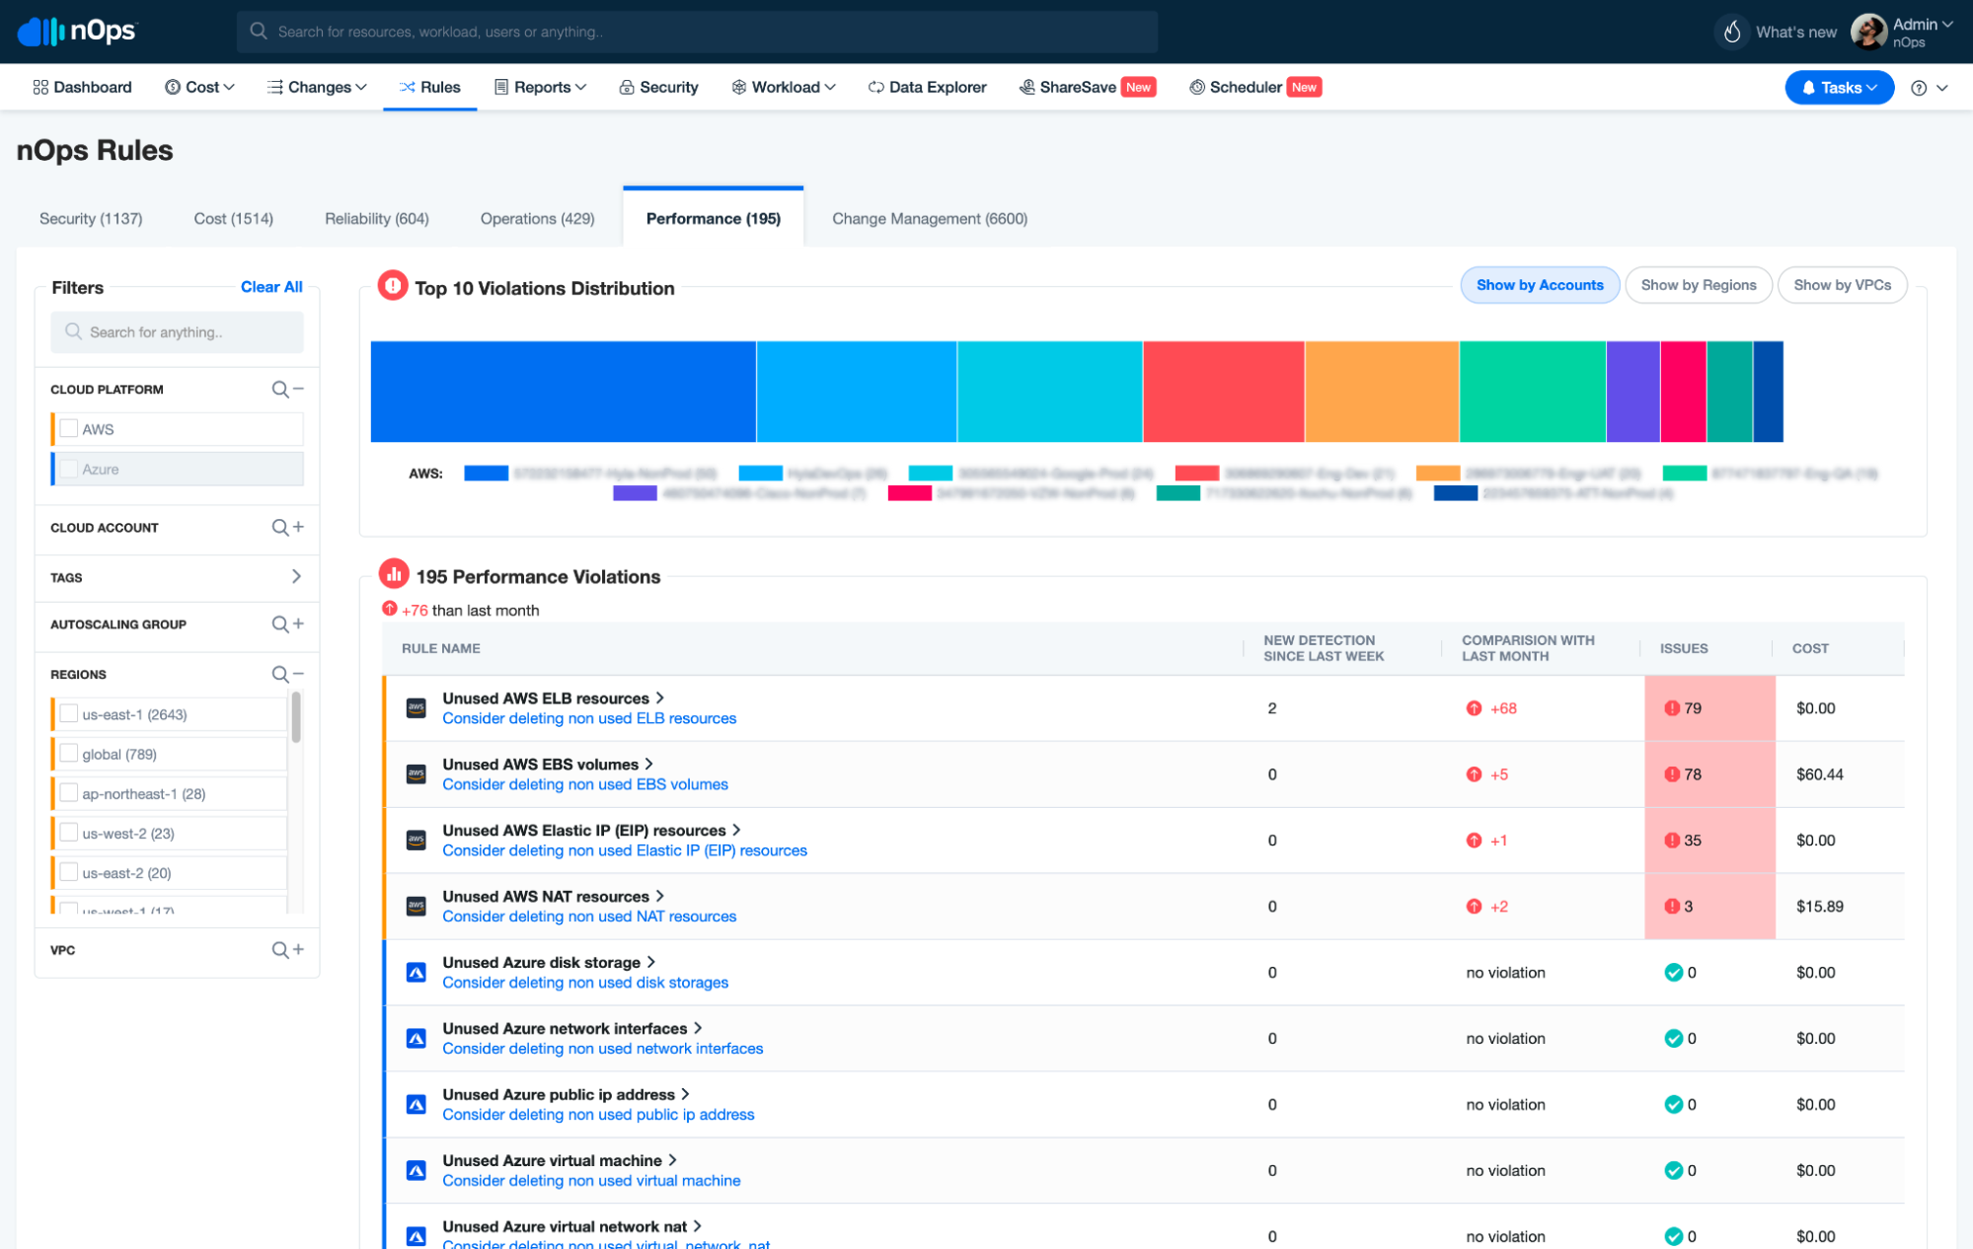The height and width of the screenshot is (1249, 1973).
Task: Click Show by Regions button
Action: tap(1698, 285)
